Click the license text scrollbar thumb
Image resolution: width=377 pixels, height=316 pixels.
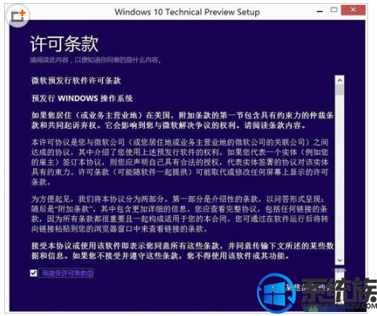(340, 89)
